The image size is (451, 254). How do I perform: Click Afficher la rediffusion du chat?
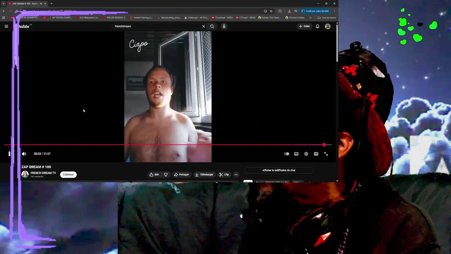pos(279,170)
